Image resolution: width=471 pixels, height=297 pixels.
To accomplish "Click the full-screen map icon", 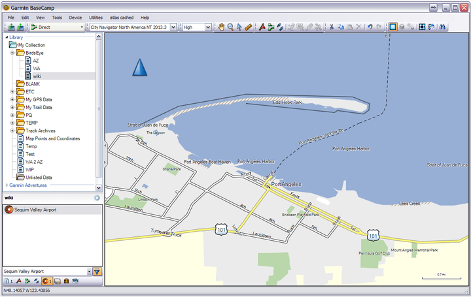I will (422, 27).
